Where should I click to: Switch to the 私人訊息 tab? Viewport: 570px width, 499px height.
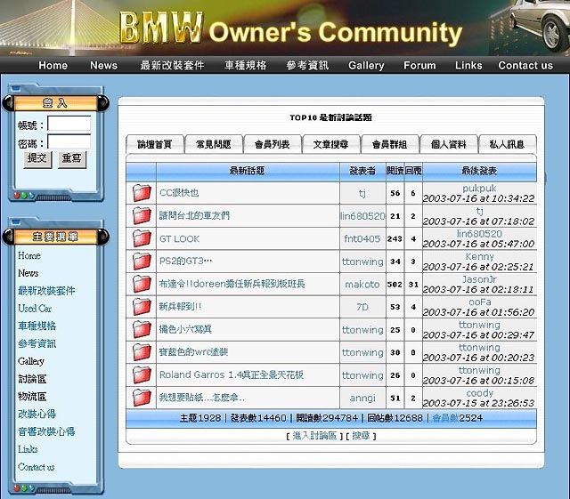point(508,145)
